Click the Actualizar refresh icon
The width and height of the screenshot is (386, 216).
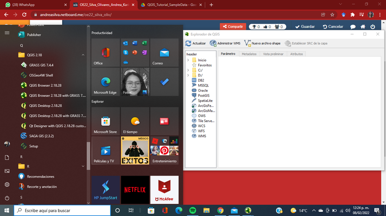click(x=188, y=43)
